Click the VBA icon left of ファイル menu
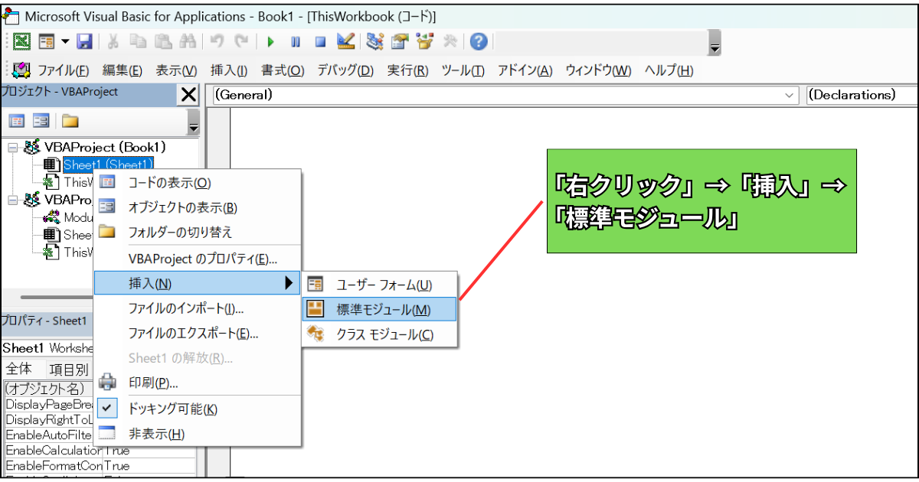The height and width of the screenshot is (482, 919). coord(21,70)
